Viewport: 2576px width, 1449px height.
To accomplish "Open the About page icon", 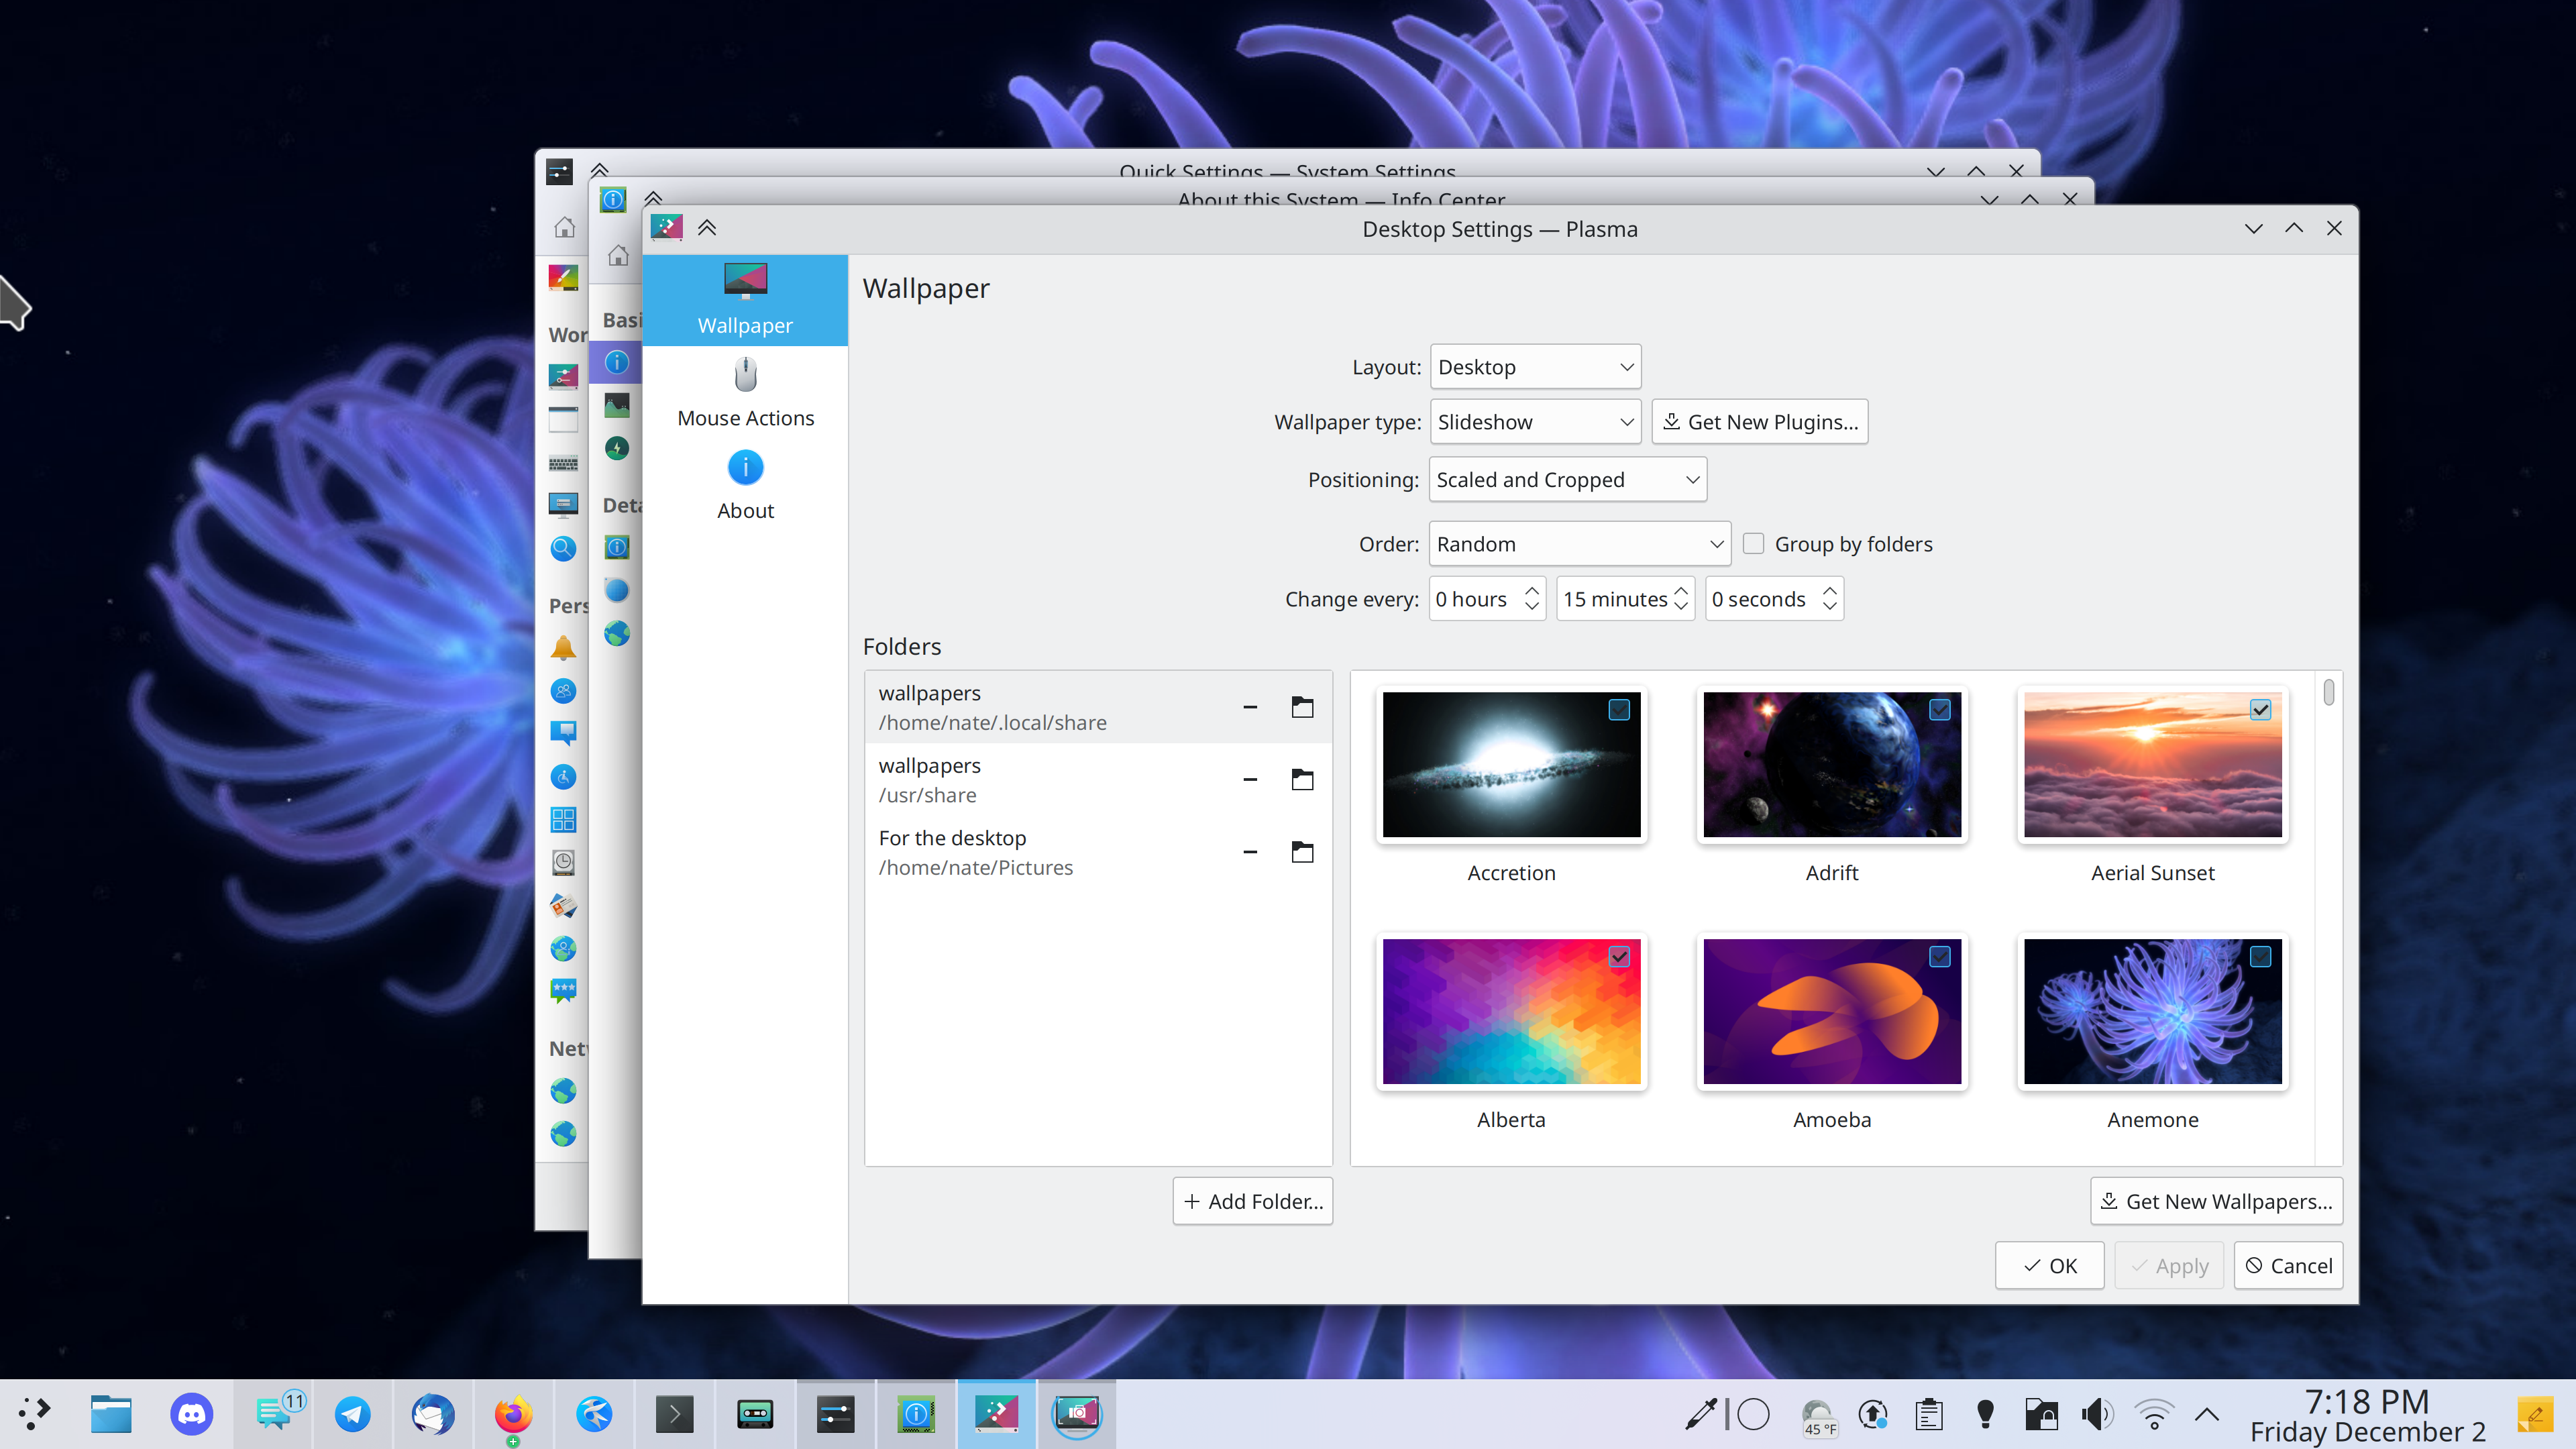I will click(x=745, y=468).
